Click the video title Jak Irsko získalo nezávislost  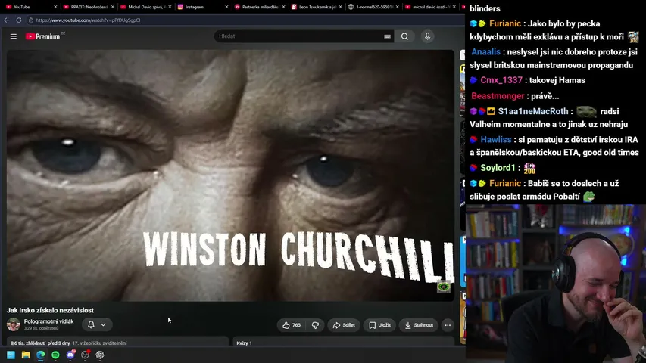pos(50,310)
